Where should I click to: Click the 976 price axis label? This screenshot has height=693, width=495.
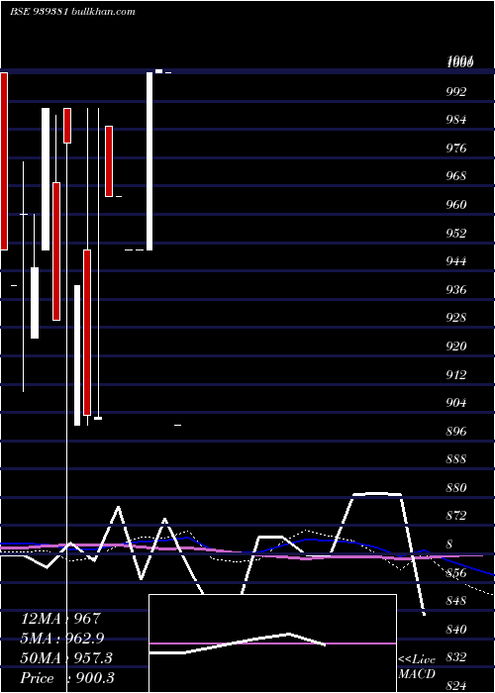point(456,148)
